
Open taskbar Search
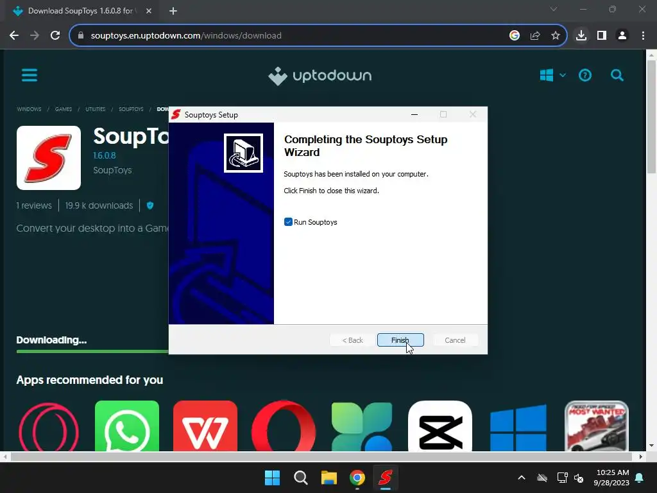click(x=300, y=478)
